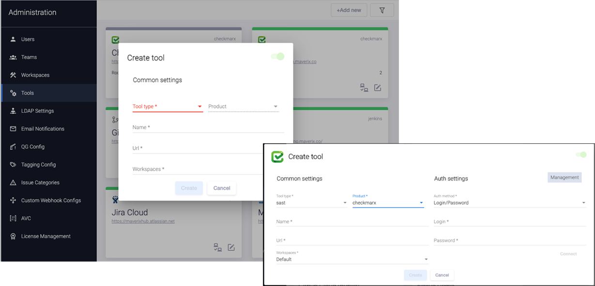Click Url field in large dialog
The height and width of the screenshot is (286, 595).
tap(352, 241)
